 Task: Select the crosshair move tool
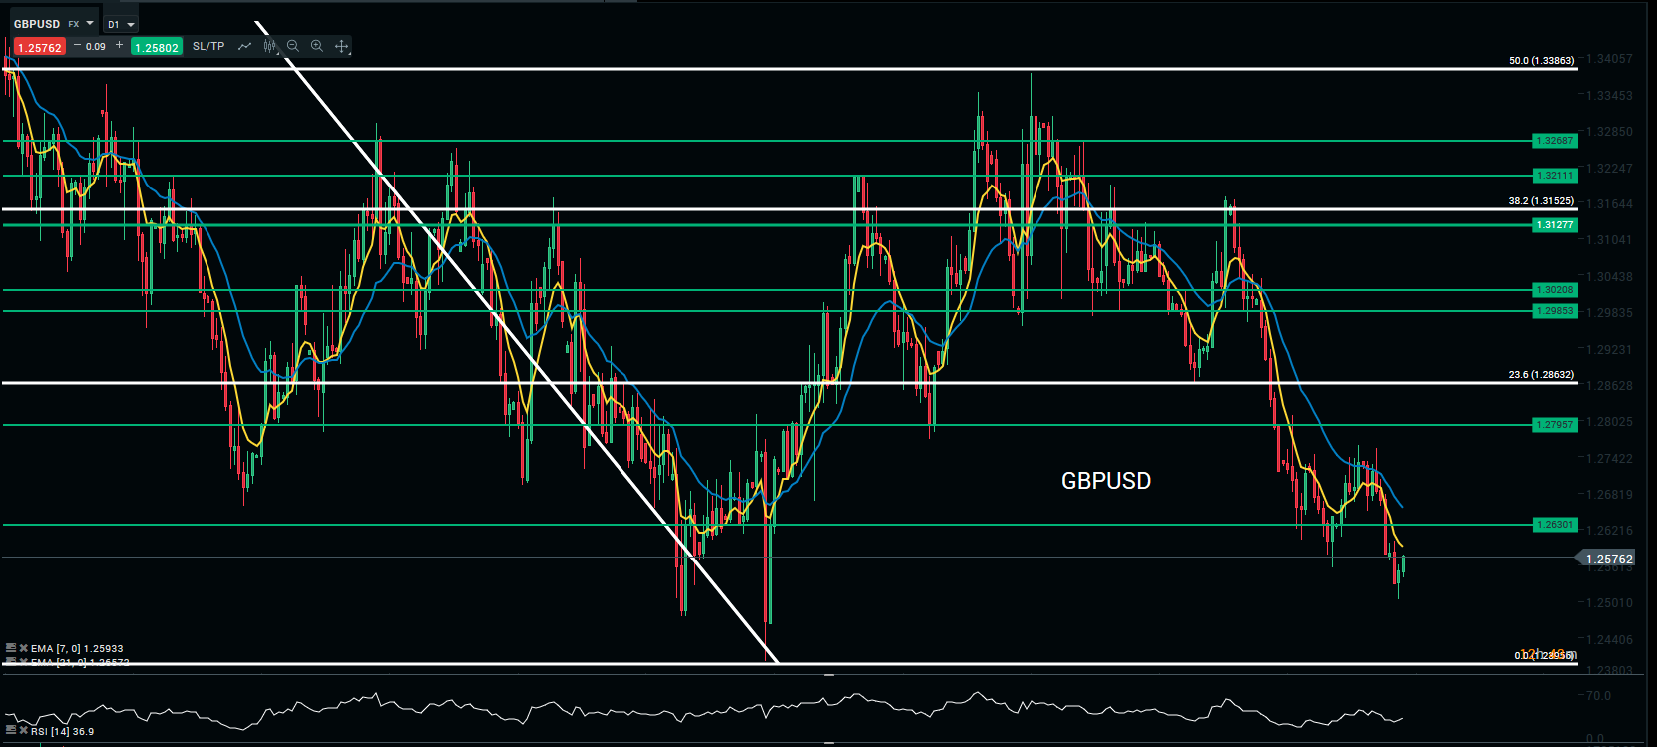click(x=341, y=46)
